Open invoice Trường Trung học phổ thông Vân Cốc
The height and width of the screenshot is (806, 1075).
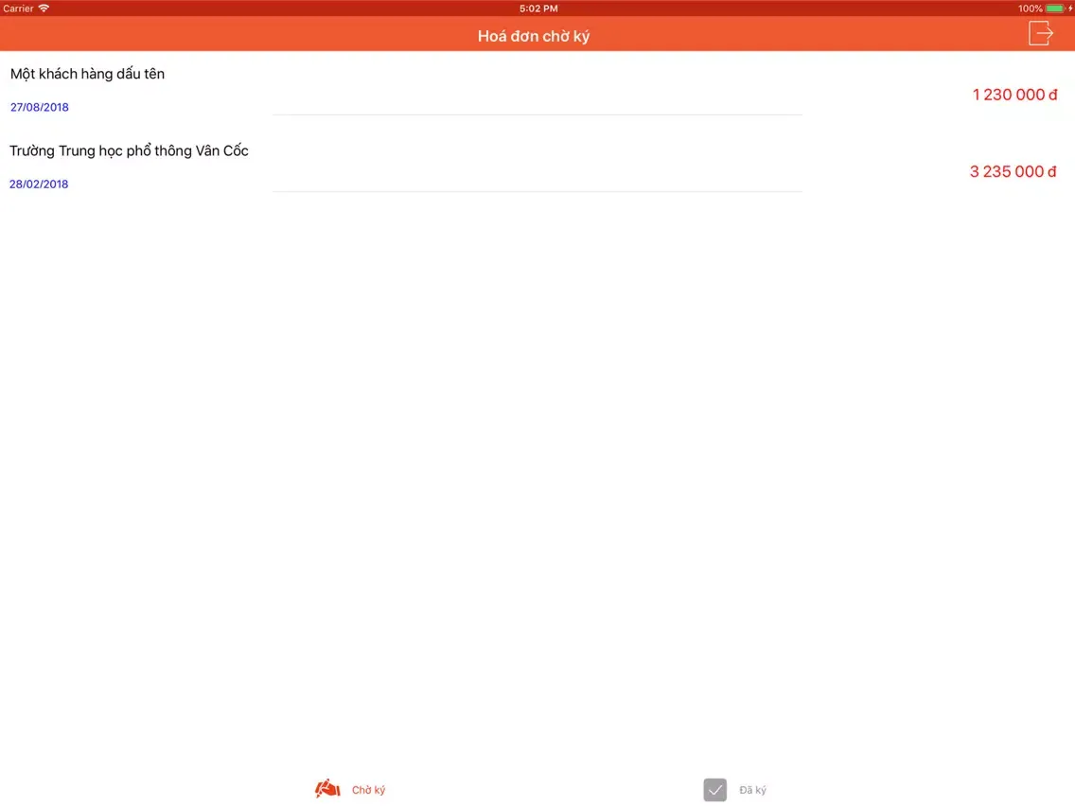[x=537, y=166]
